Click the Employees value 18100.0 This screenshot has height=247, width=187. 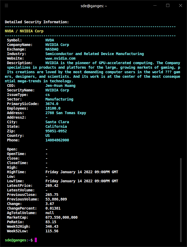pos(53,108)
